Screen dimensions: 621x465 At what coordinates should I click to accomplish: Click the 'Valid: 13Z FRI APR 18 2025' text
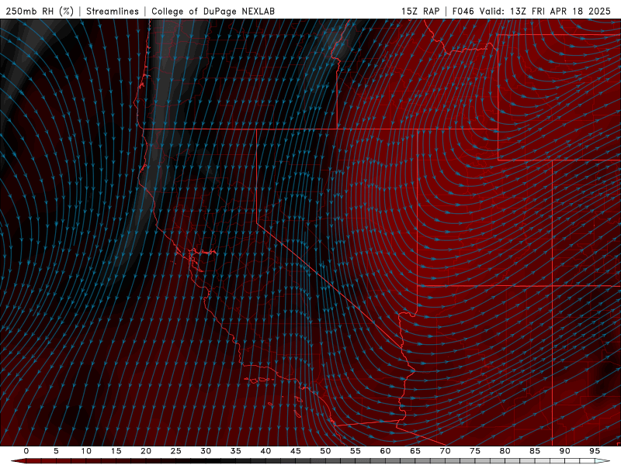pyautogui.click(x=545, y=11)
